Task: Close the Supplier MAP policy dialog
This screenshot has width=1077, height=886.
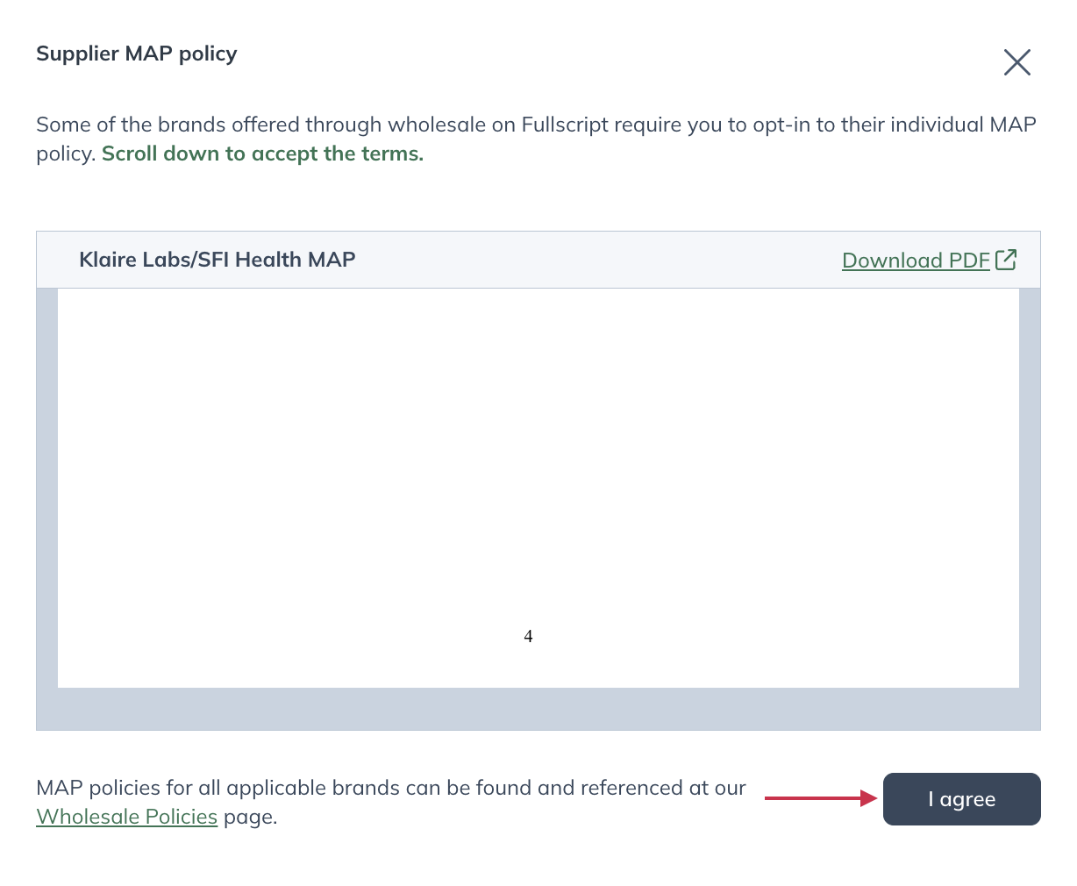Action: point(1016,62)
